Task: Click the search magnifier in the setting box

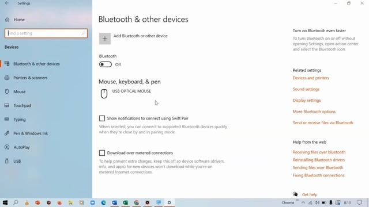Action: click(x=83, y=33)
